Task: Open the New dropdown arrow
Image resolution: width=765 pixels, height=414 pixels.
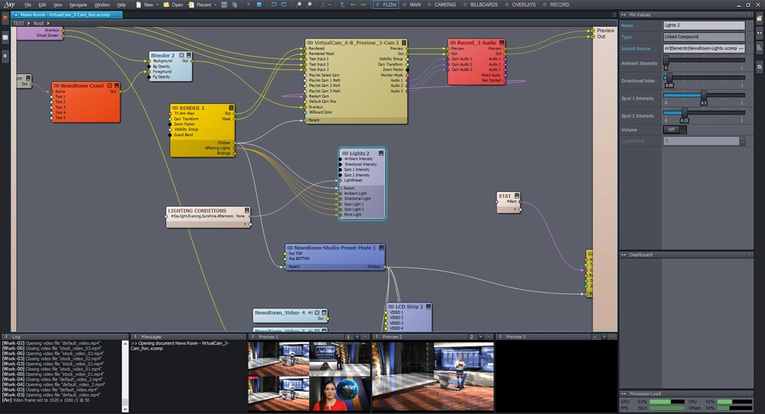Action: [x=157, y=5]
